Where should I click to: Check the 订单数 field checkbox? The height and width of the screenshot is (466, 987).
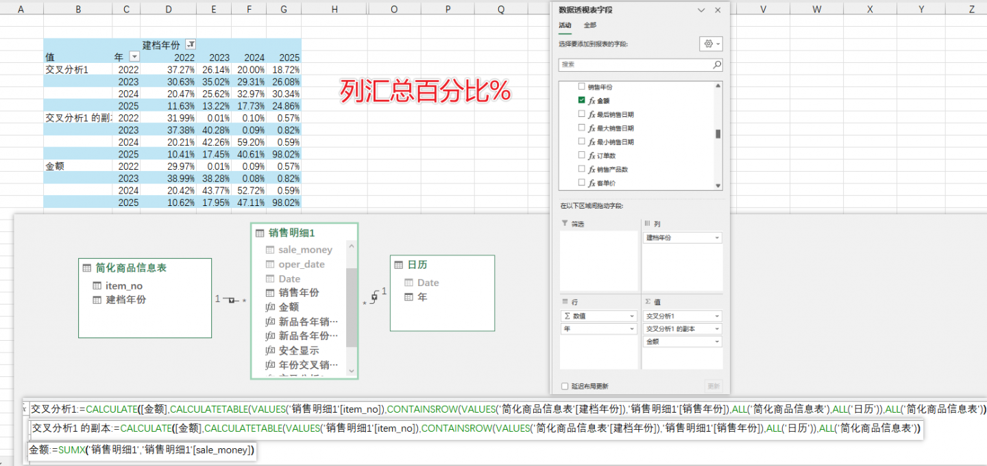pos(582,155)
